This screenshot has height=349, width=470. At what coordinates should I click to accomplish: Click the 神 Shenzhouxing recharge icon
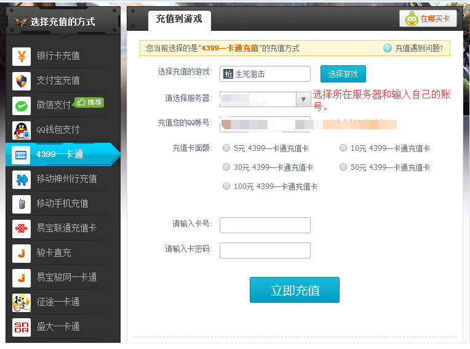[22, 180]
